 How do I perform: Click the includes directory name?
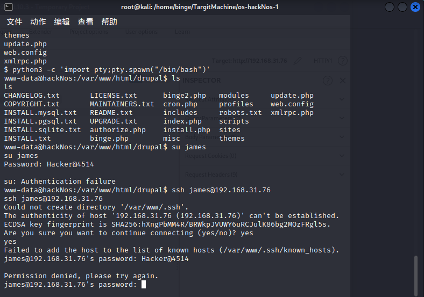(x=180, y=113)
